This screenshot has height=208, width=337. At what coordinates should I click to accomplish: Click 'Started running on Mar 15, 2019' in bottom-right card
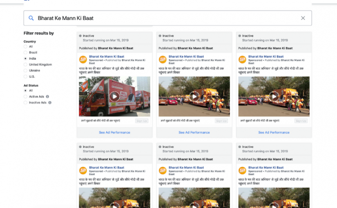coord(265,151)
